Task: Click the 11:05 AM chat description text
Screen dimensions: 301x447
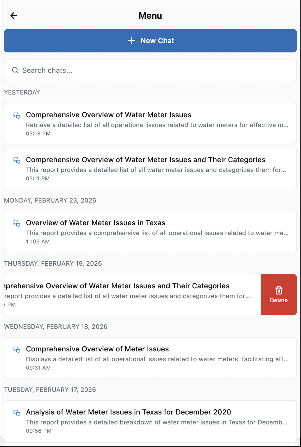Action: [157, 233]
